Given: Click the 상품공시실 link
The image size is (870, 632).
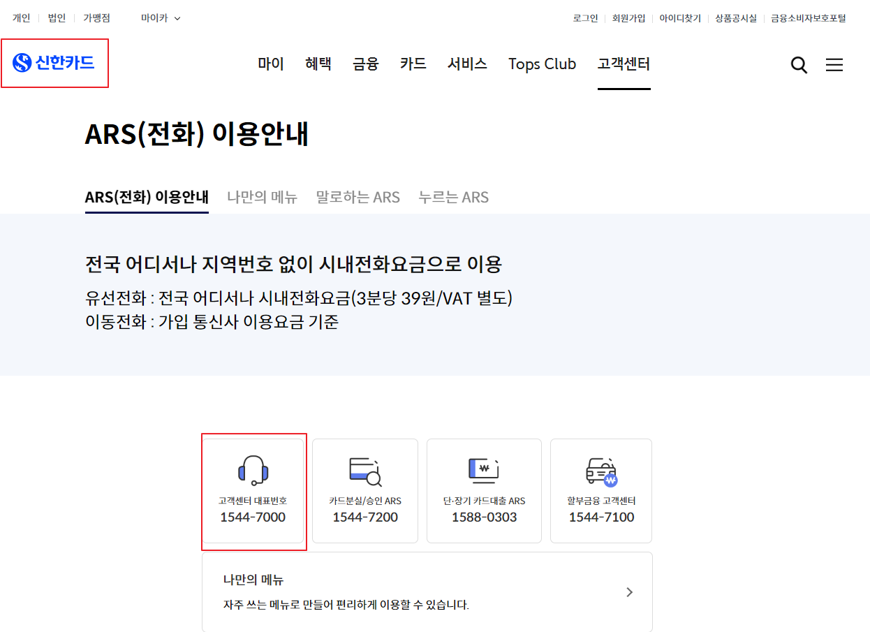Looking at the screenshot, I should [736, 18].
